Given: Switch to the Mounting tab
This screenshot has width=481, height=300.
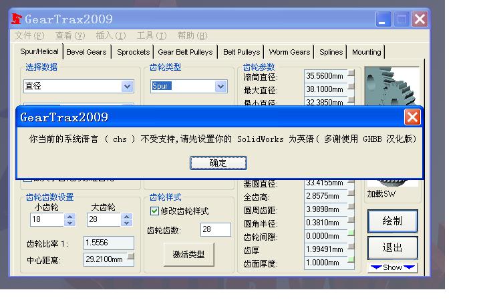Looking at the screenshot, I should pyautogui.click(x=366, y=52).
